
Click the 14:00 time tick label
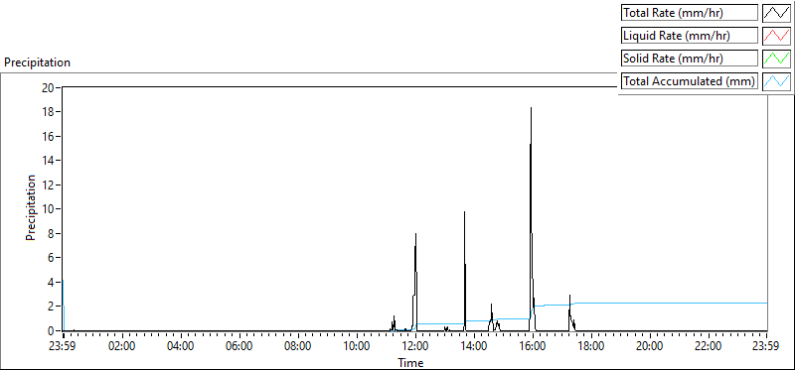point(474,347)
